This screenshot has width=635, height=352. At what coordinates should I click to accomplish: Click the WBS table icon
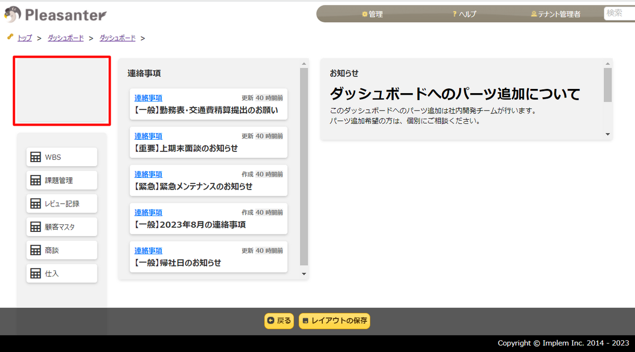(x=34, y=157)
